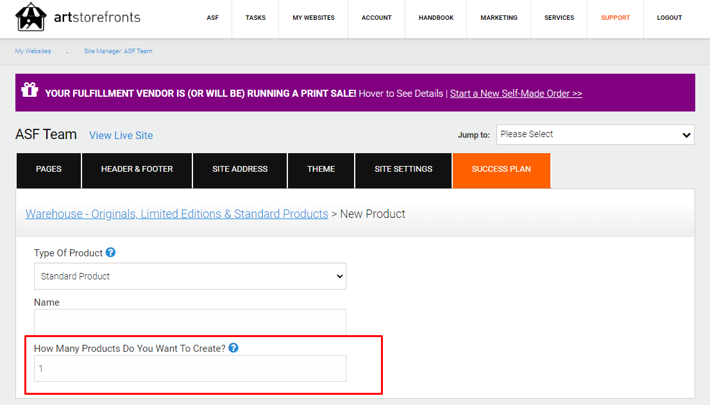Click the Logout menu item
The width and height of the screenshot is (710, 405).
(x=669, y=18)
